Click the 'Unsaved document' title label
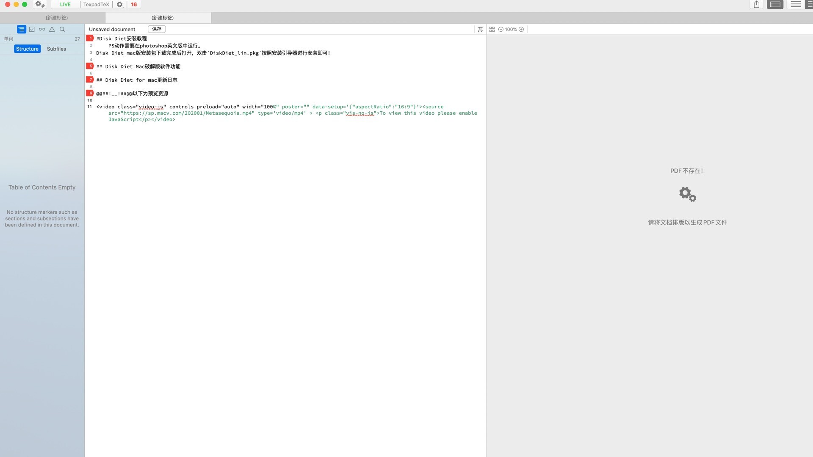The width and height of the screenshot is (813, 457). [x=112, y=29]
